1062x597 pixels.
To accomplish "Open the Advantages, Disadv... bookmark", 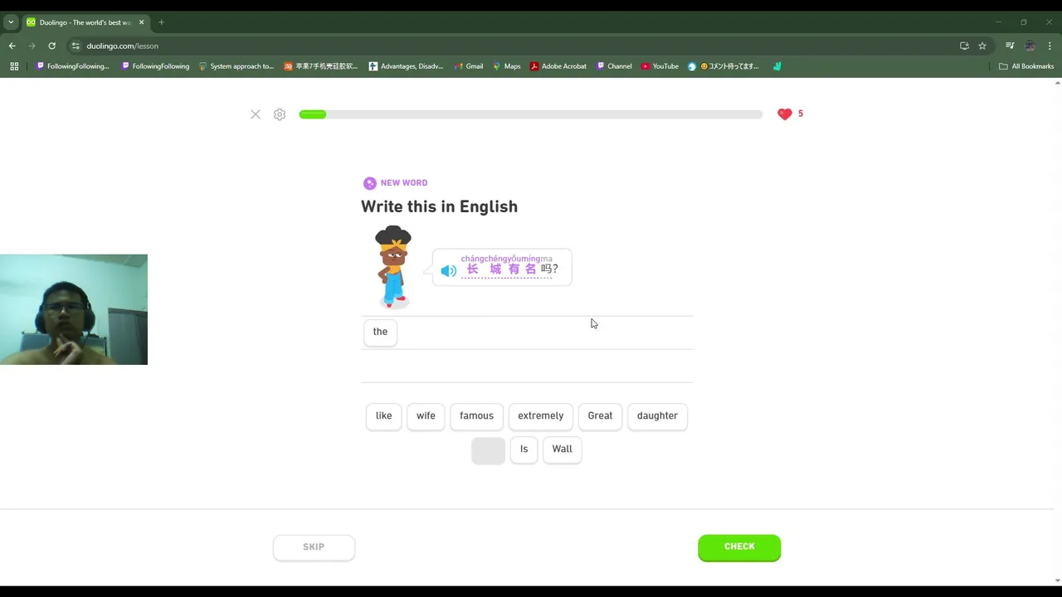I will coord(407,66).
